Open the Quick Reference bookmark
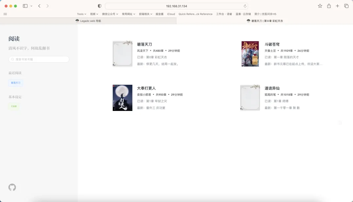 195,14
